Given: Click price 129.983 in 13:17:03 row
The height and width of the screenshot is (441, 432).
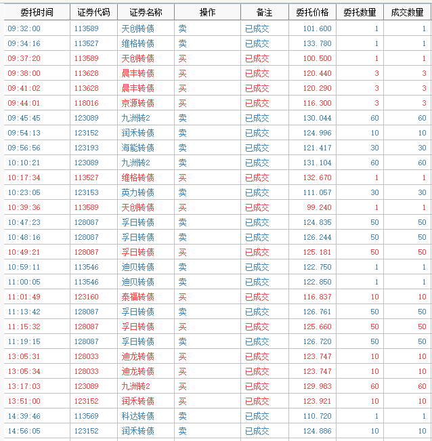Looking at the screenshot, I should [317, 386].
